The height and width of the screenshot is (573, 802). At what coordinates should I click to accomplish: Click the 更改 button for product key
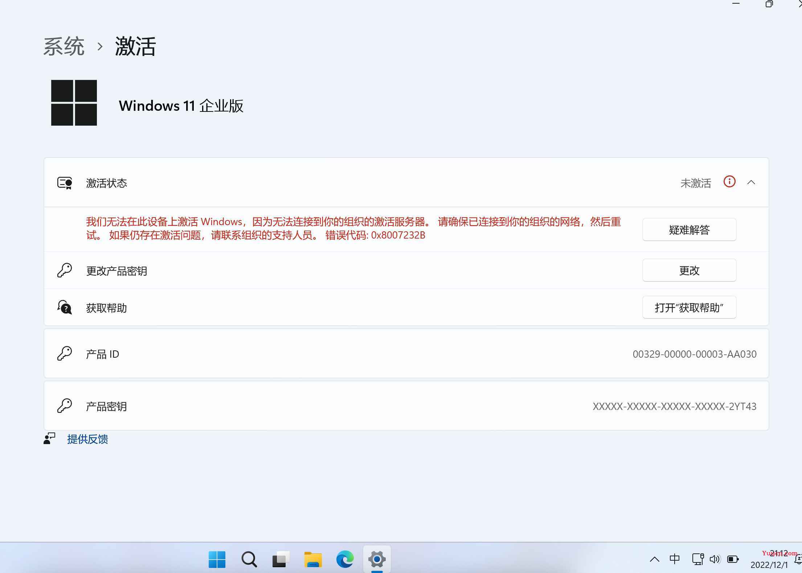click(689, 270)
